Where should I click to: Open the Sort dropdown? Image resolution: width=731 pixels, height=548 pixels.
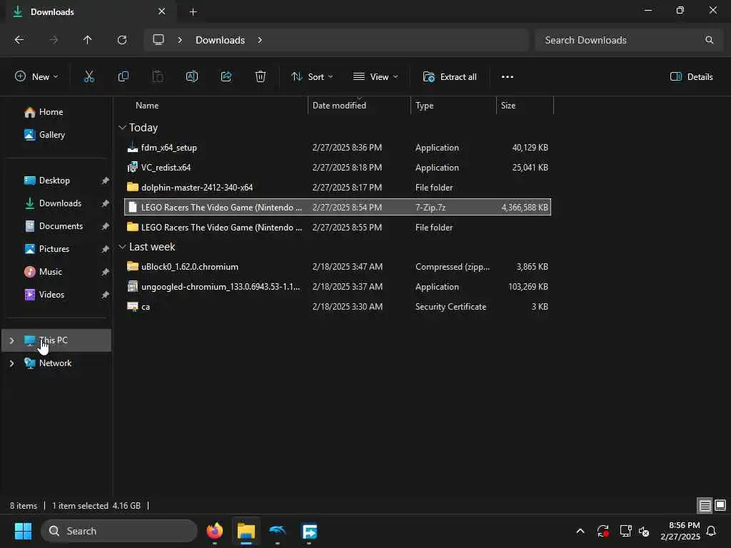click(x=312, y=77)
